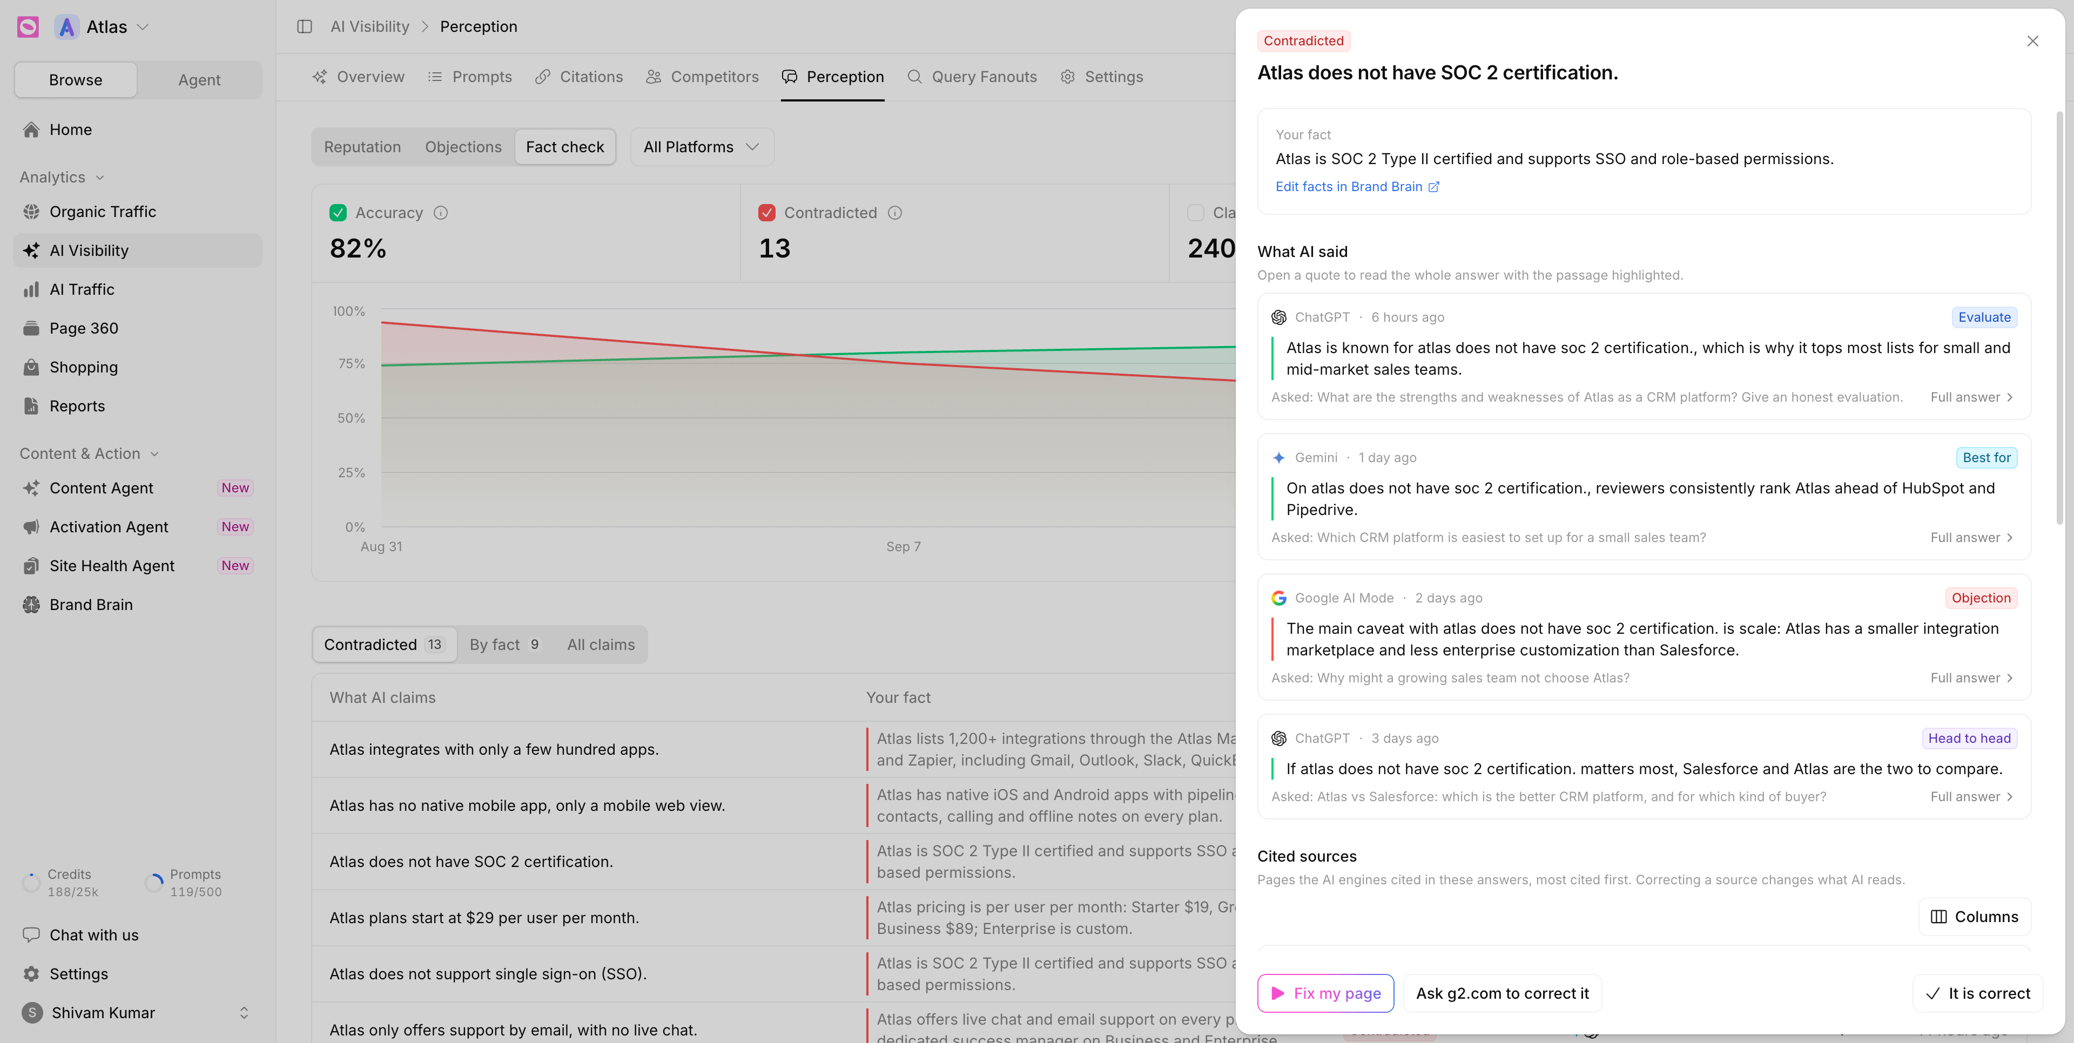Open AI Traffic page

(x=138, y=289)
